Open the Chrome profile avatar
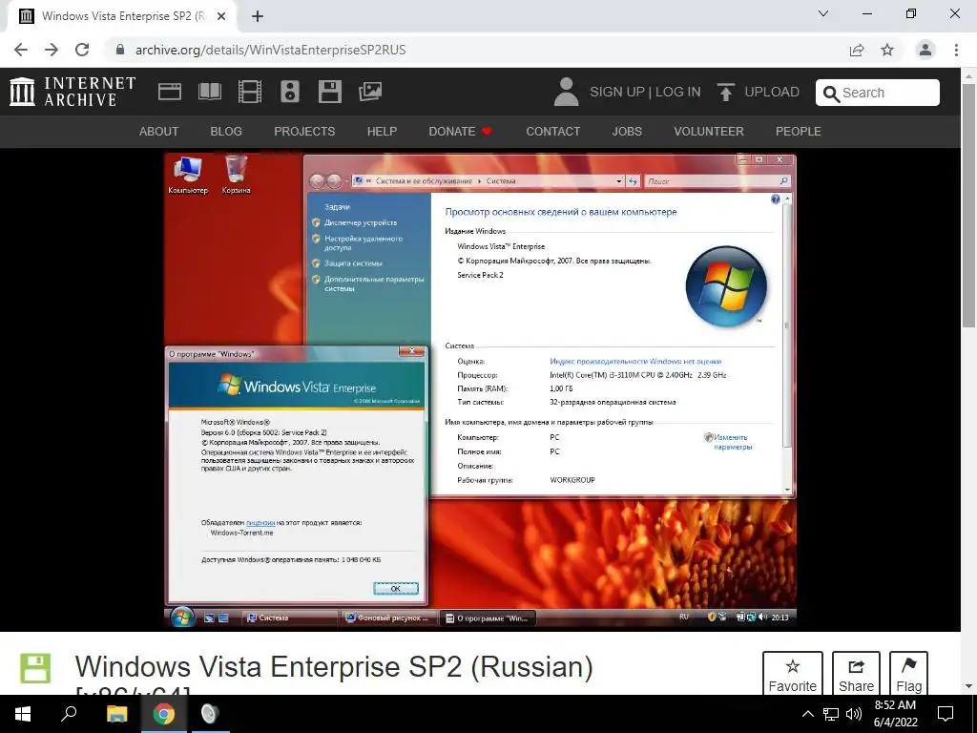This screenshot has width=977, height=733. [925, 50]
